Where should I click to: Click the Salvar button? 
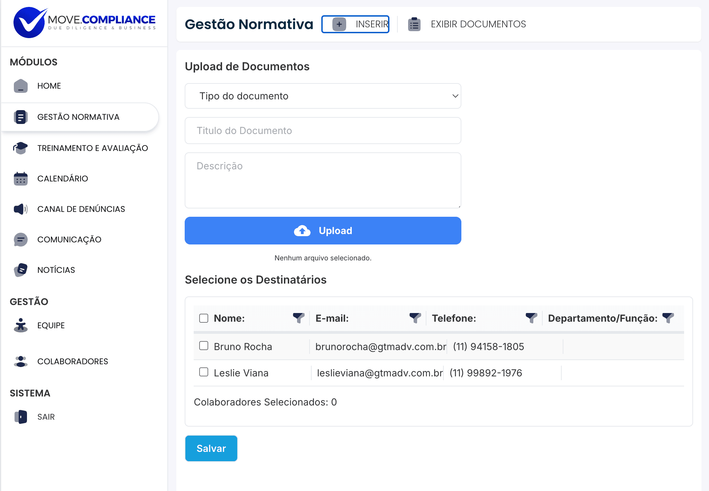click(211, 448)
